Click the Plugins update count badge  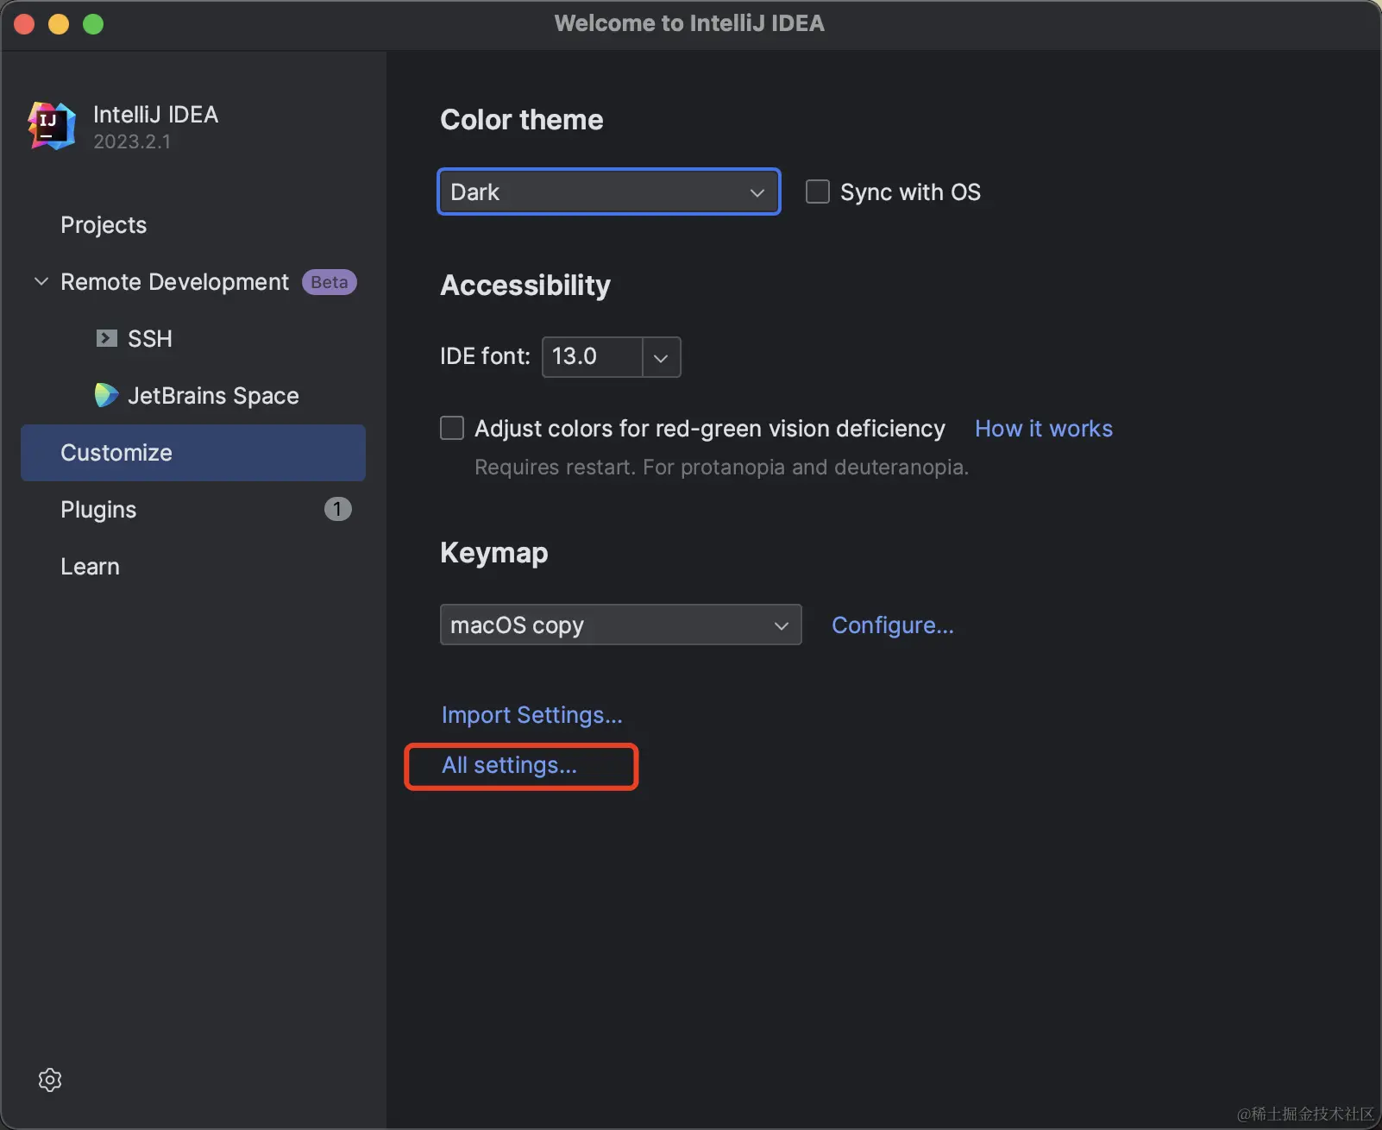coord(337,509)
